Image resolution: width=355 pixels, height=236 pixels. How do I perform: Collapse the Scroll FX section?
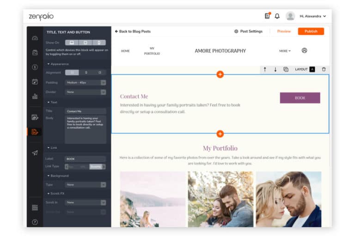[x=55, y=194]
